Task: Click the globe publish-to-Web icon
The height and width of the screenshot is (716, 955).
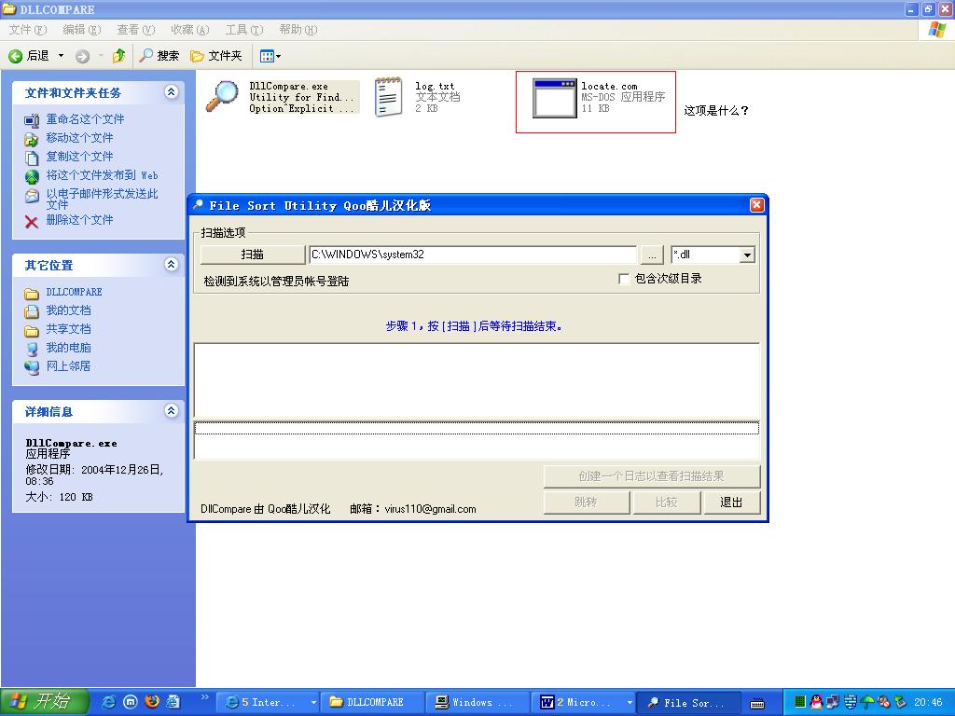Action: pyautogui.click(x=32, y=177)
